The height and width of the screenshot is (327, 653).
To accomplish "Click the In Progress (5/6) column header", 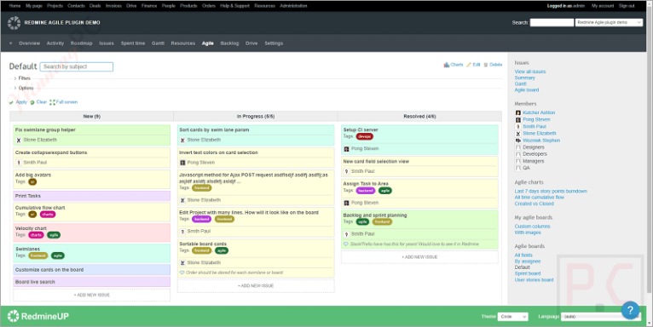I will (x=256, y=117).
